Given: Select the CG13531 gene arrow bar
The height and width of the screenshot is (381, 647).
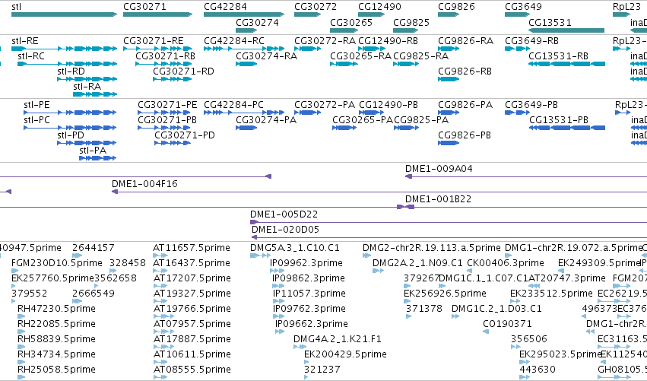Looking at the screenshot, I should [x=566, y=30].
